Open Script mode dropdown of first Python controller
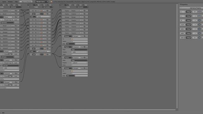Screen dimensions: 203x114 coord(33,17)
